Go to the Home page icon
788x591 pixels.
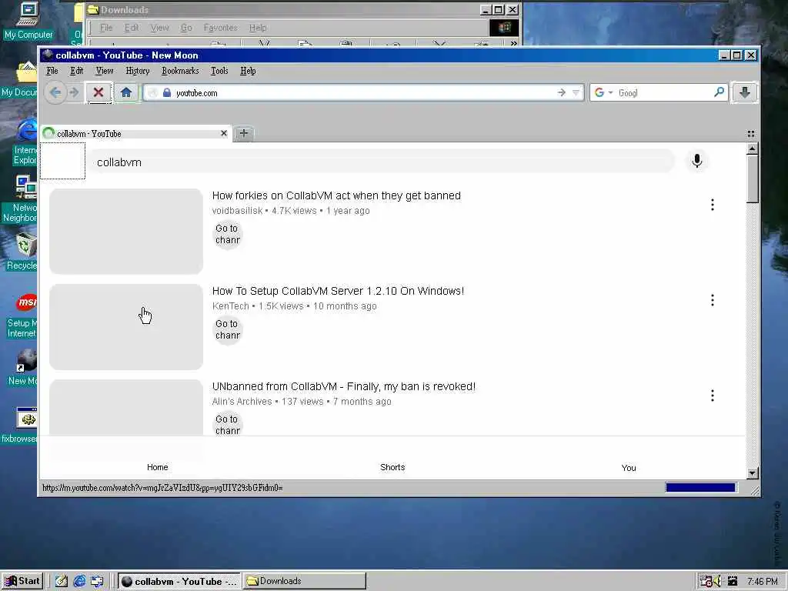tap(126, 92)
